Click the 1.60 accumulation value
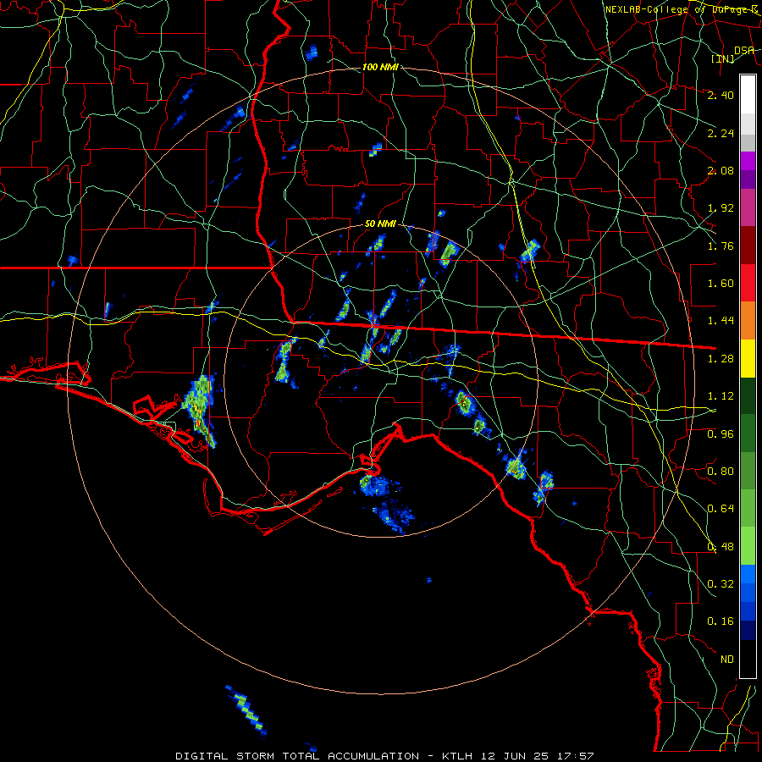 point(721,284)
